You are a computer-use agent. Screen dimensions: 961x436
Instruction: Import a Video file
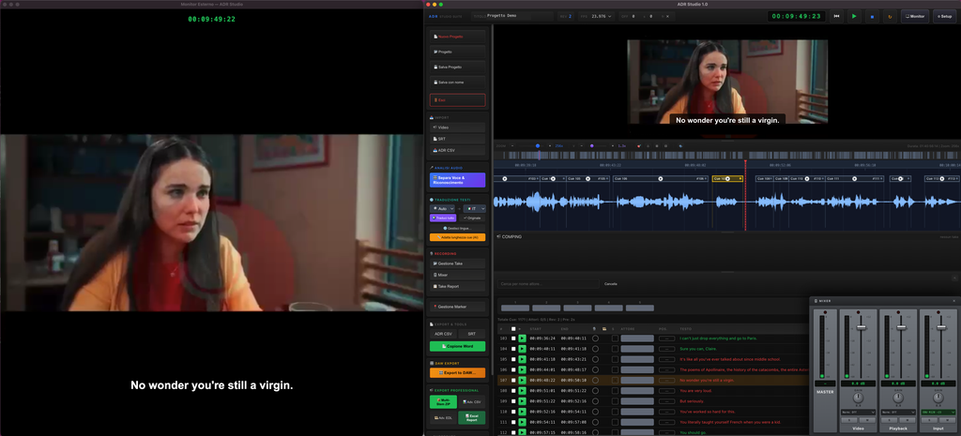pyautogui.click(x=458, y=128)
